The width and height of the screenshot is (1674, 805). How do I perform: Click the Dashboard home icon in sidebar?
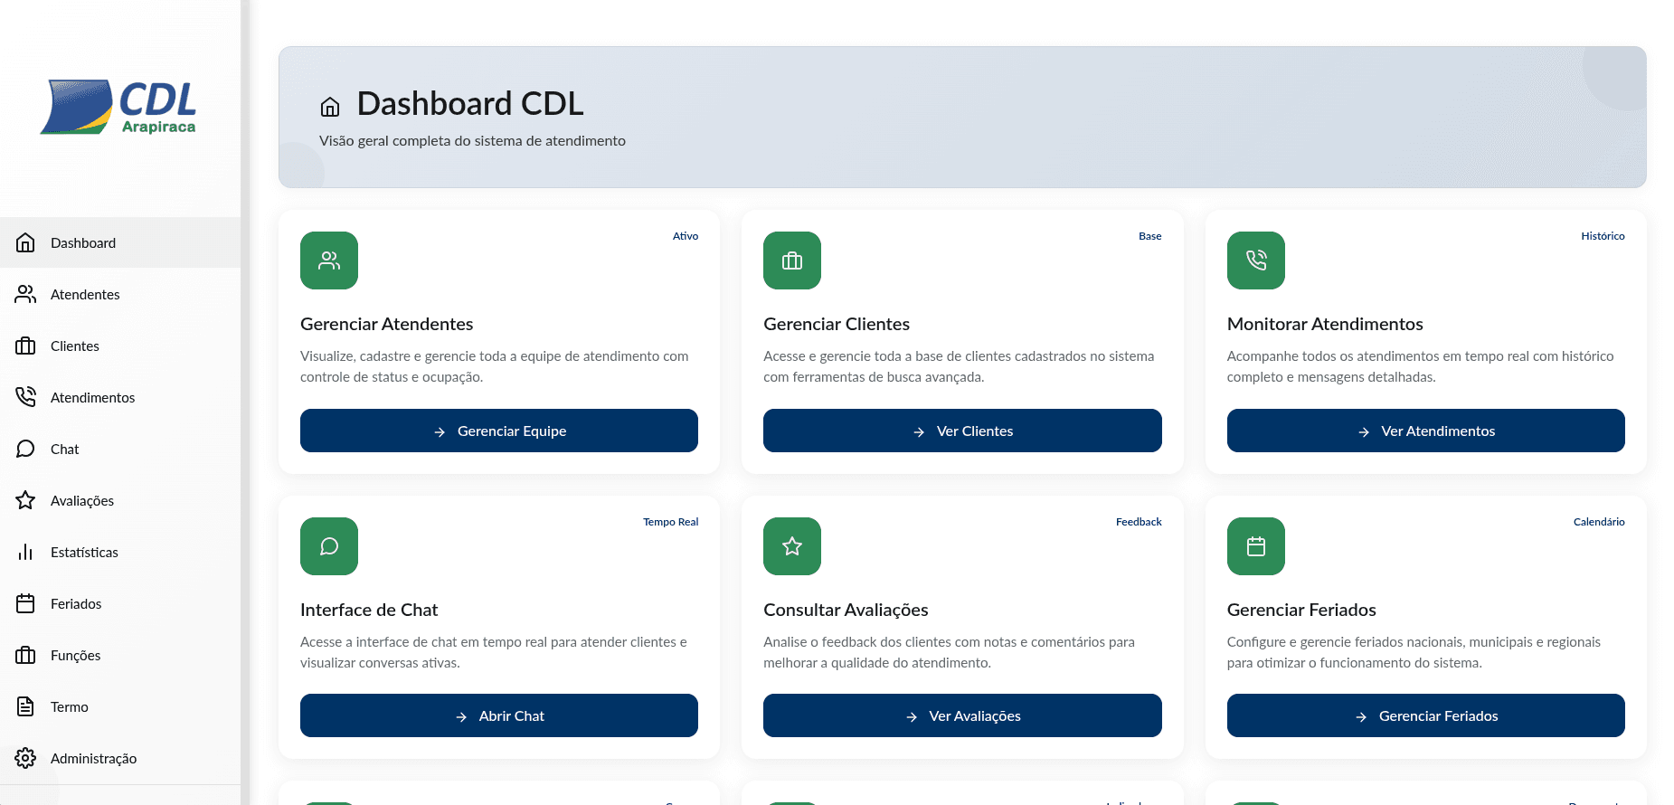click(x=25, y=242)
